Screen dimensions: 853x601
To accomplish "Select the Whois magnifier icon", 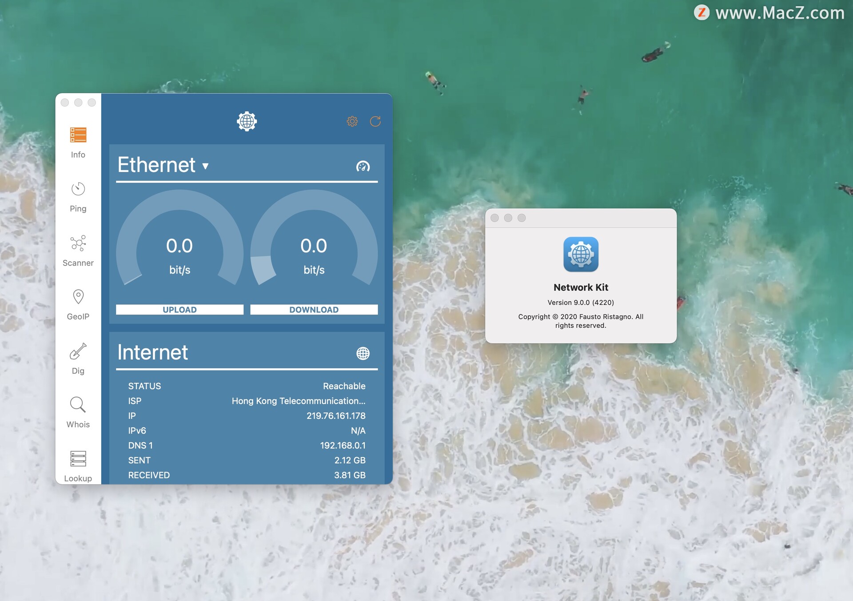I will [x=78, y=405].
